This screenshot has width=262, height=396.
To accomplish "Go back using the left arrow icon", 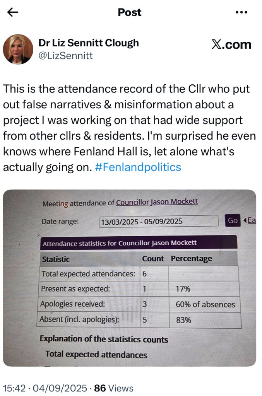I will click(x=13, y=12).
